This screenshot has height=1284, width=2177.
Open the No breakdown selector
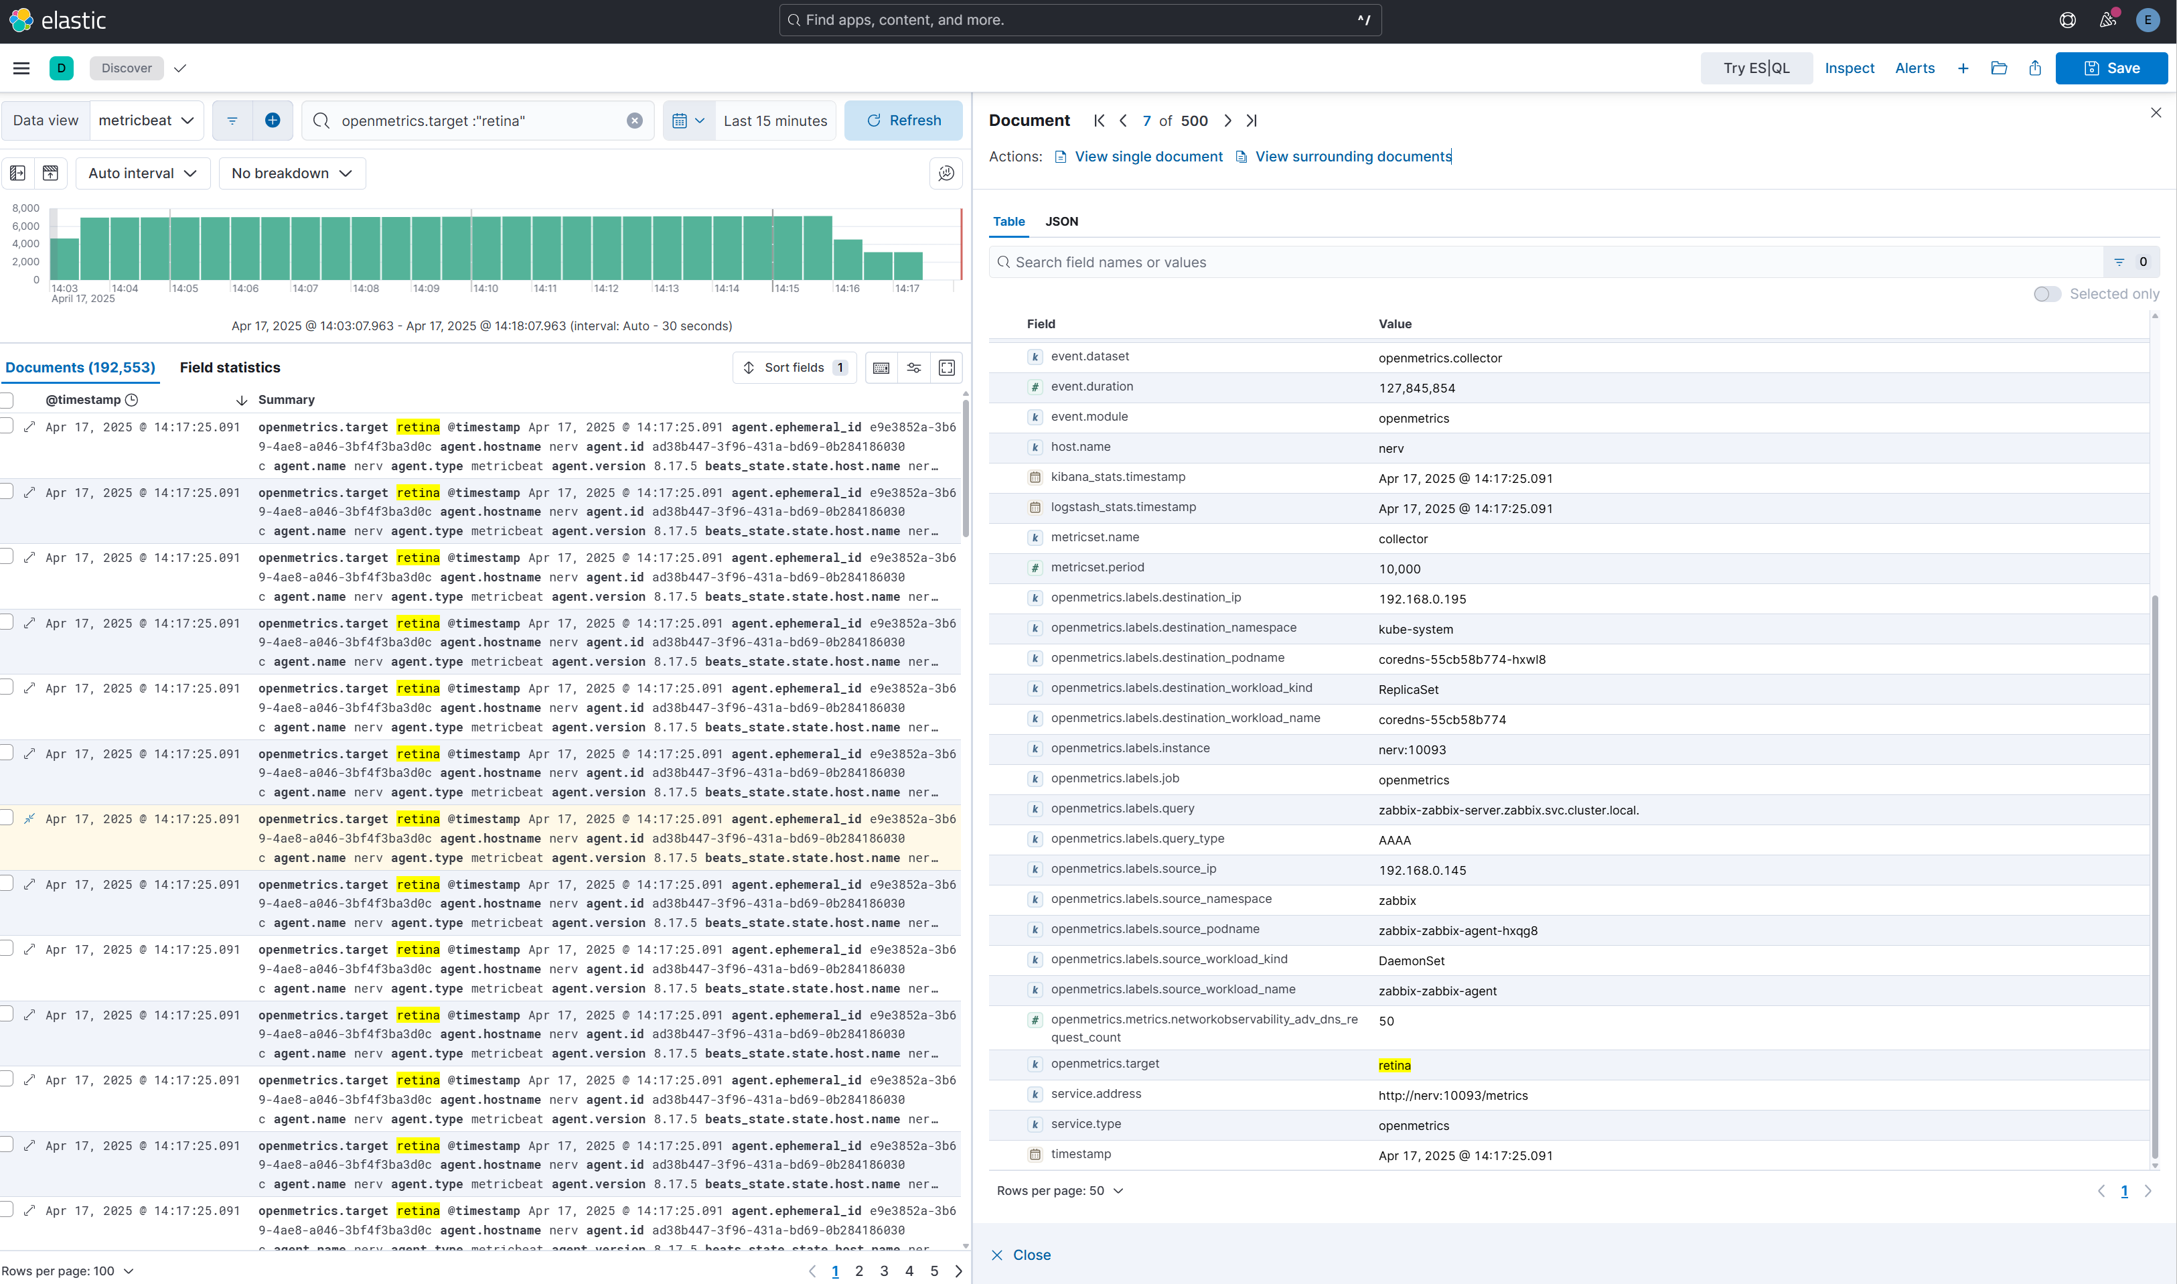click(x=291, y=173)
